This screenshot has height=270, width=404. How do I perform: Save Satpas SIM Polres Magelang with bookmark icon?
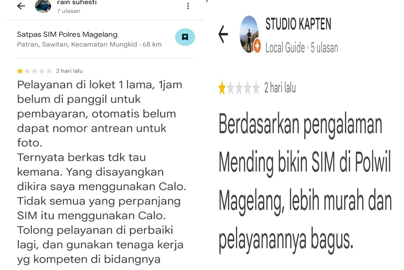click(185, 37)
